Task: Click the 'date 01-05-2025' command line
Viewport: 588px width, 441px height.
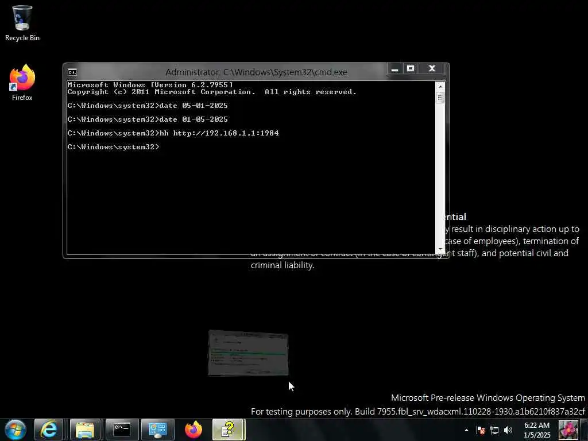Action: pos(148,119)
